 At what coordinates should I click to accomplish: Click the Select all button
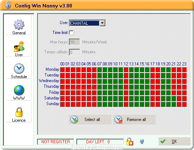90,120
